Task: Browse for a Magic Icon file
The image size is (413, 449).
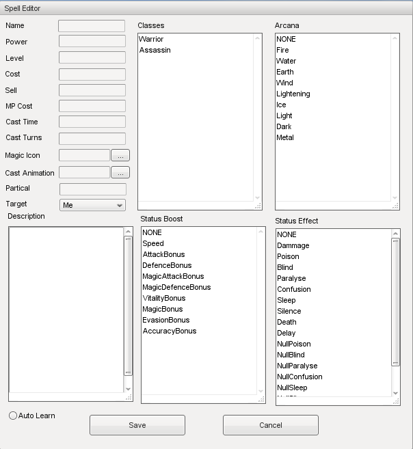Action: click(x=120, y=155)
